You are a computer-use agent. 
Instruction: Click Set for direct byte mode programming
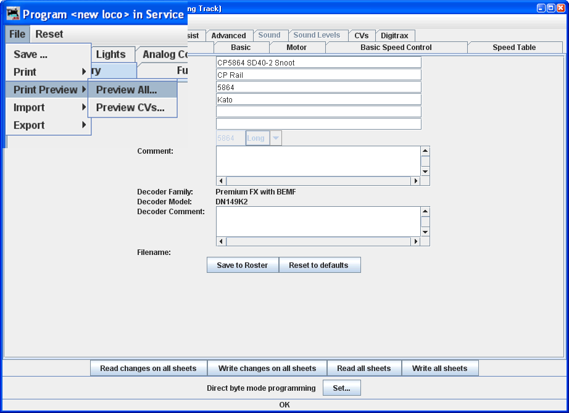[341, 388]
